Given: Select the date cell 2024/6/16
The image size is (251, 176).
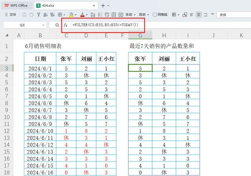Looking at the screenshot, I should [40, 172].
